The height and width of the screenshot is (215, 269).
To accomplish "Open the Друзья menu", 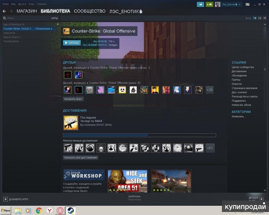I will tap(22, 4).
